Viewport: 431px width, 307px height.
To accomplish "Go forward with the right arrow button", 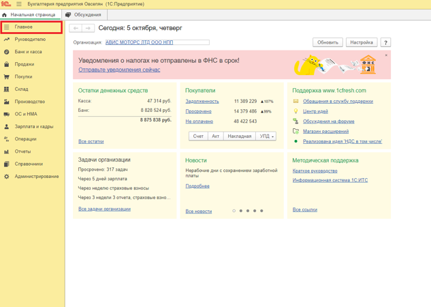I will click(87, 28).
